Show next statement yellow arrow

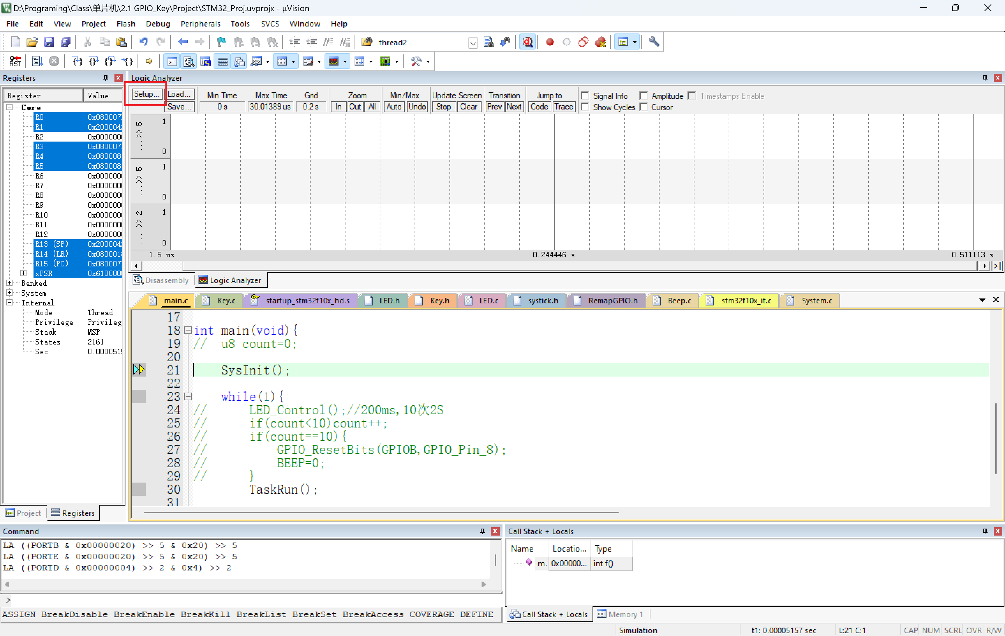tap(149, 62)
